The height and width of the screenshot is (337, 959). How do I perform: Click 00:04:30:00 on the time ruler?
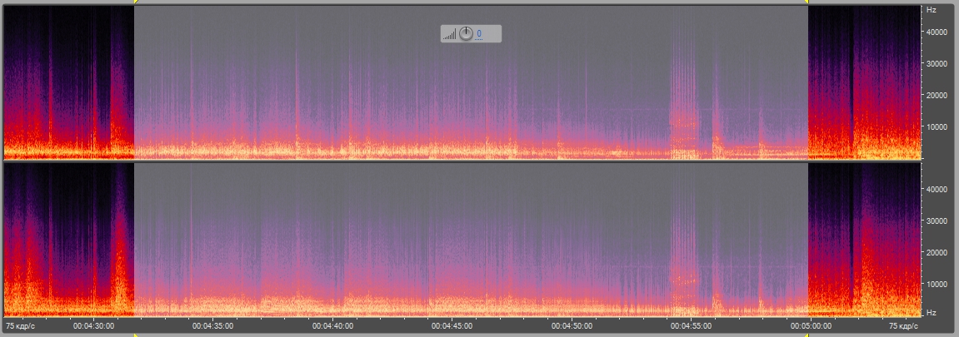pos(93,326)
